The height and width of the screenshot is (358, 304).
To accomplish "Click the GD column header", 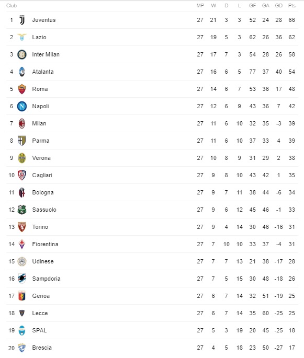I will coord(279,5).
